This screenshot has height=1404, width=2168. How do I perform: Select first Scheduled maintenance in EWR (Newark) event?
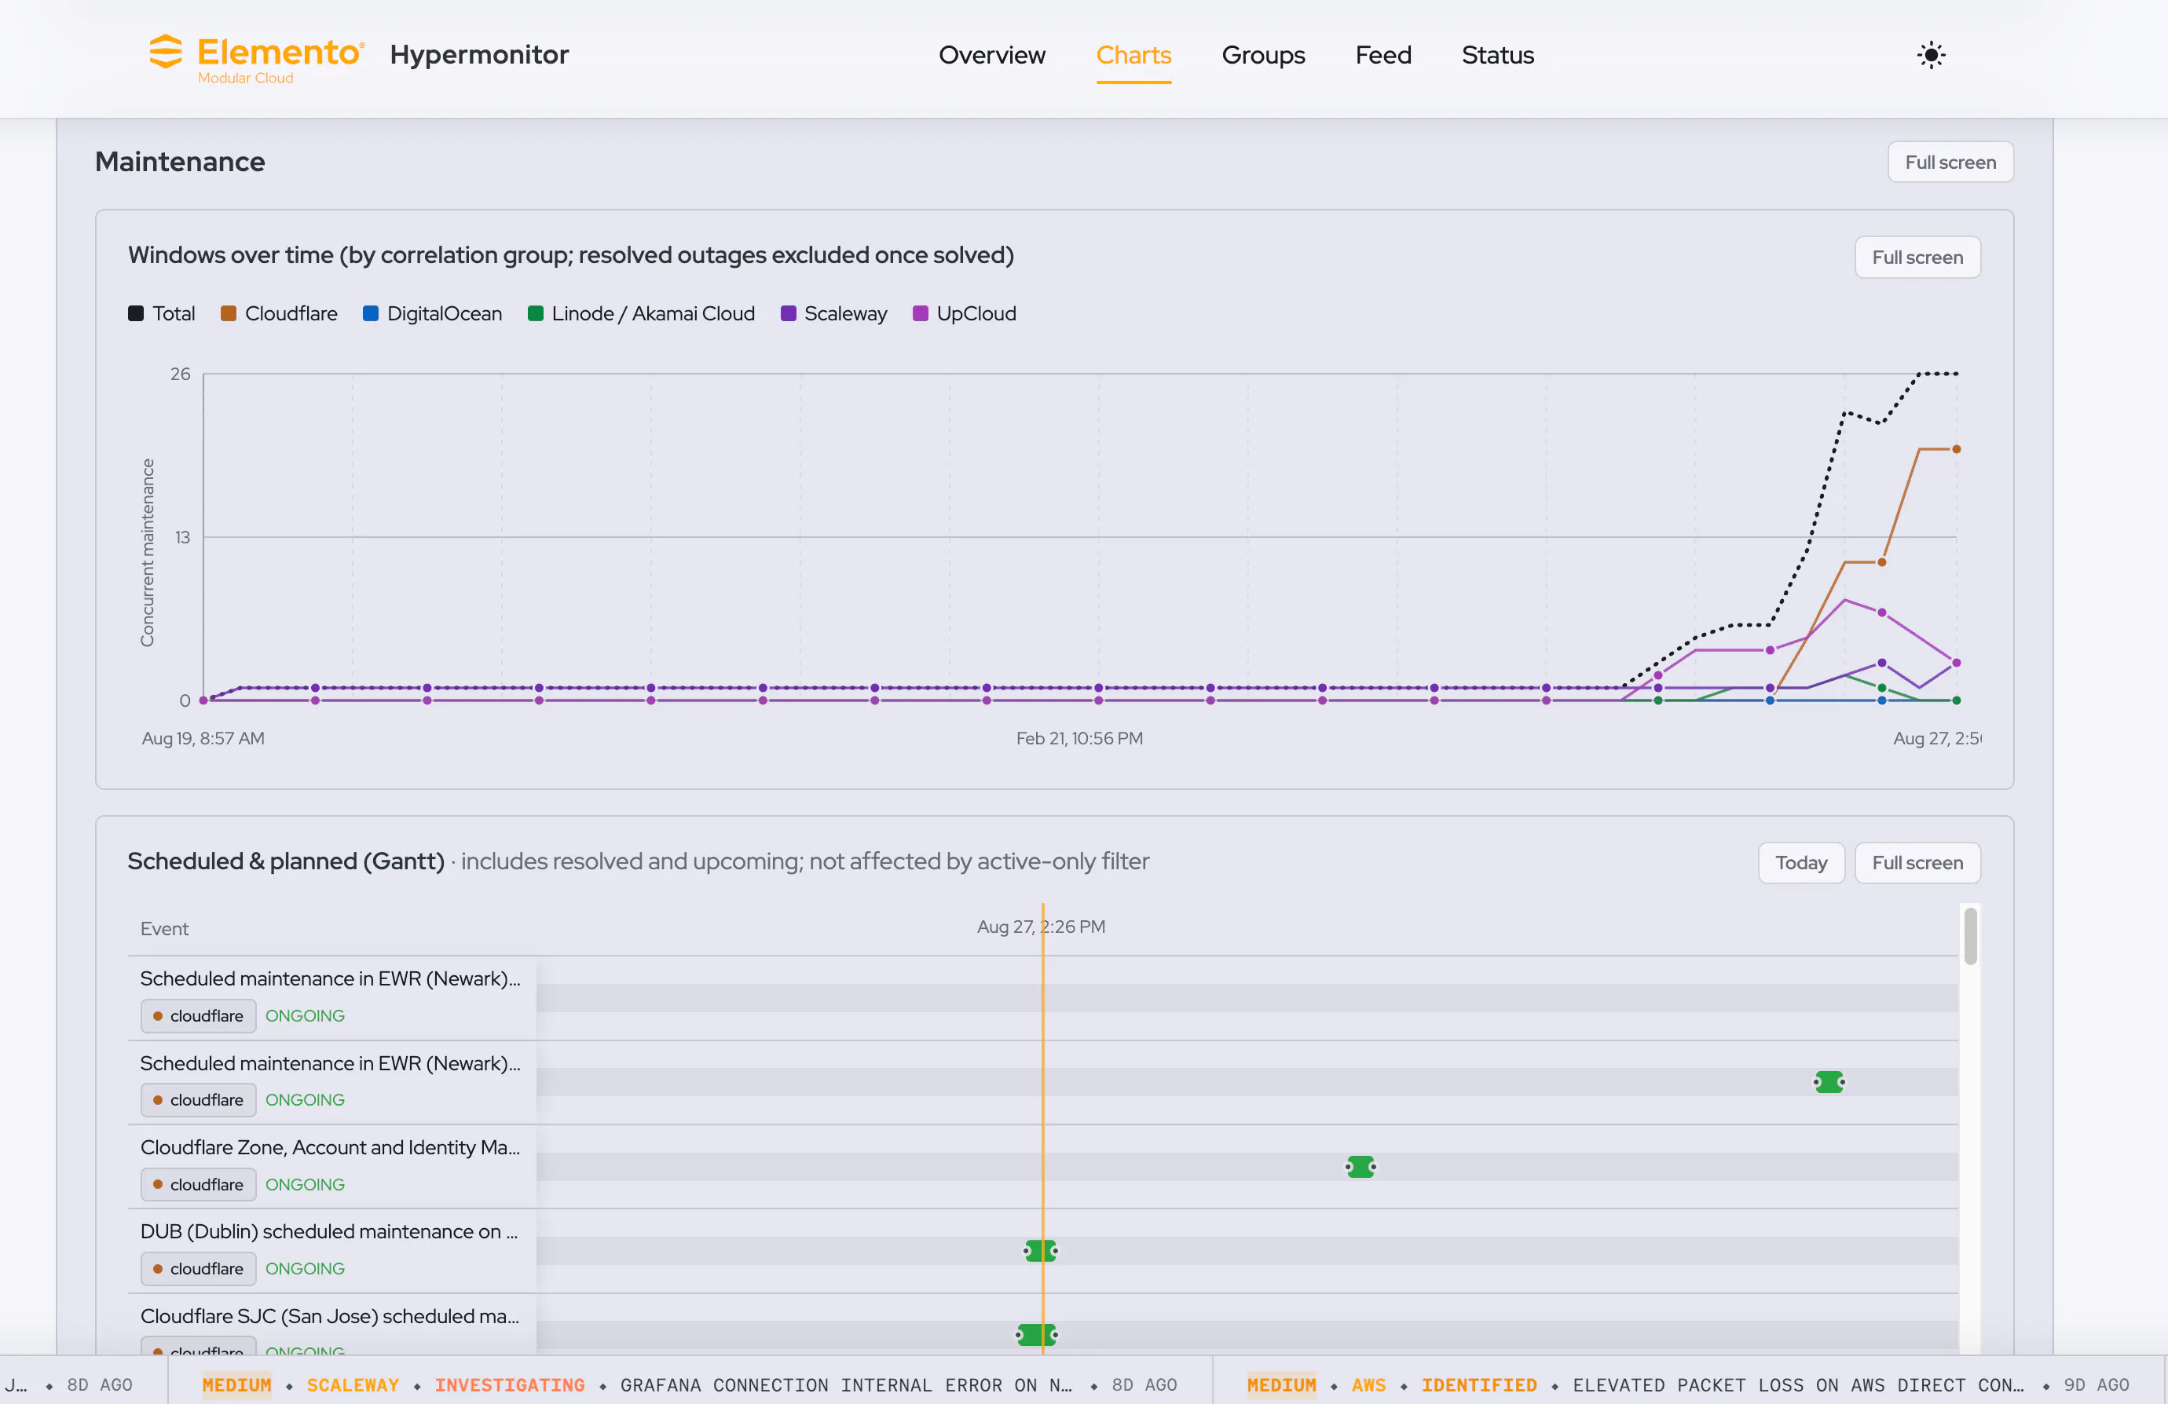point(331,978)
